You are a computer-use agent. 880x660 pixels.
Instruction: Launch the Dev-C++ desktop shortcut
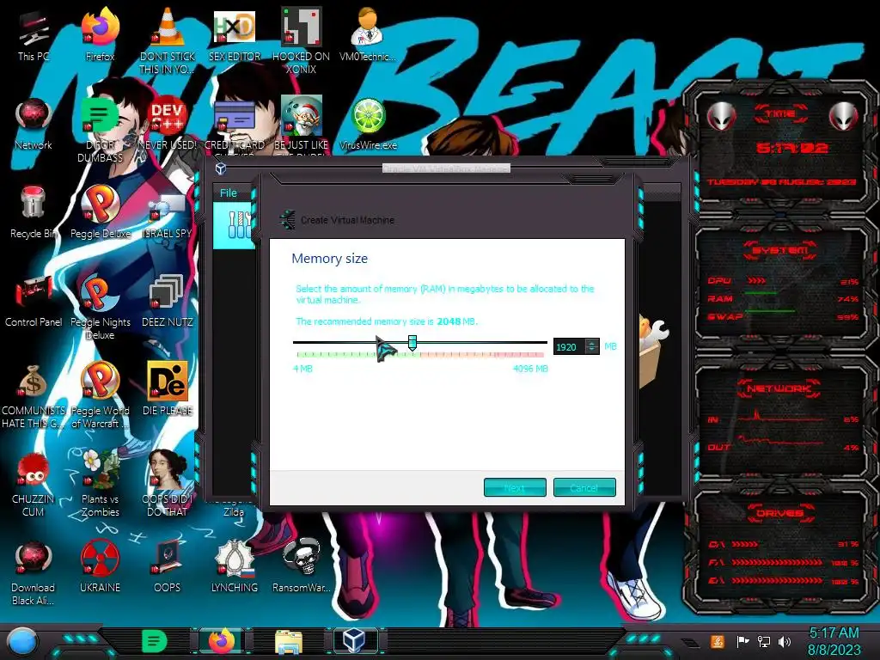coord(168,124)
